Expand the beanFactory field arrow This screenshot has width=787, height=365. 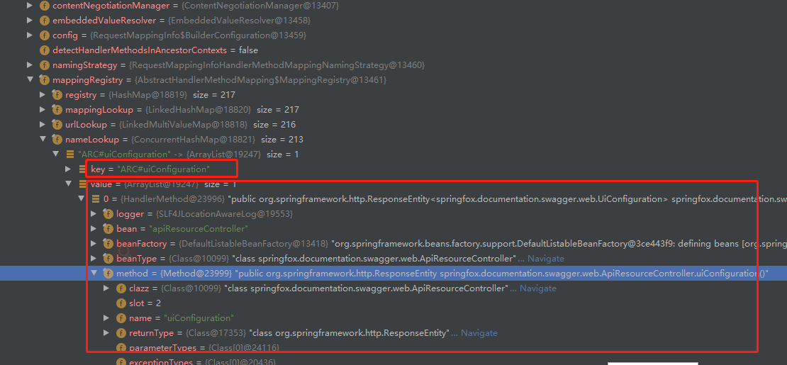click(94, 244)
